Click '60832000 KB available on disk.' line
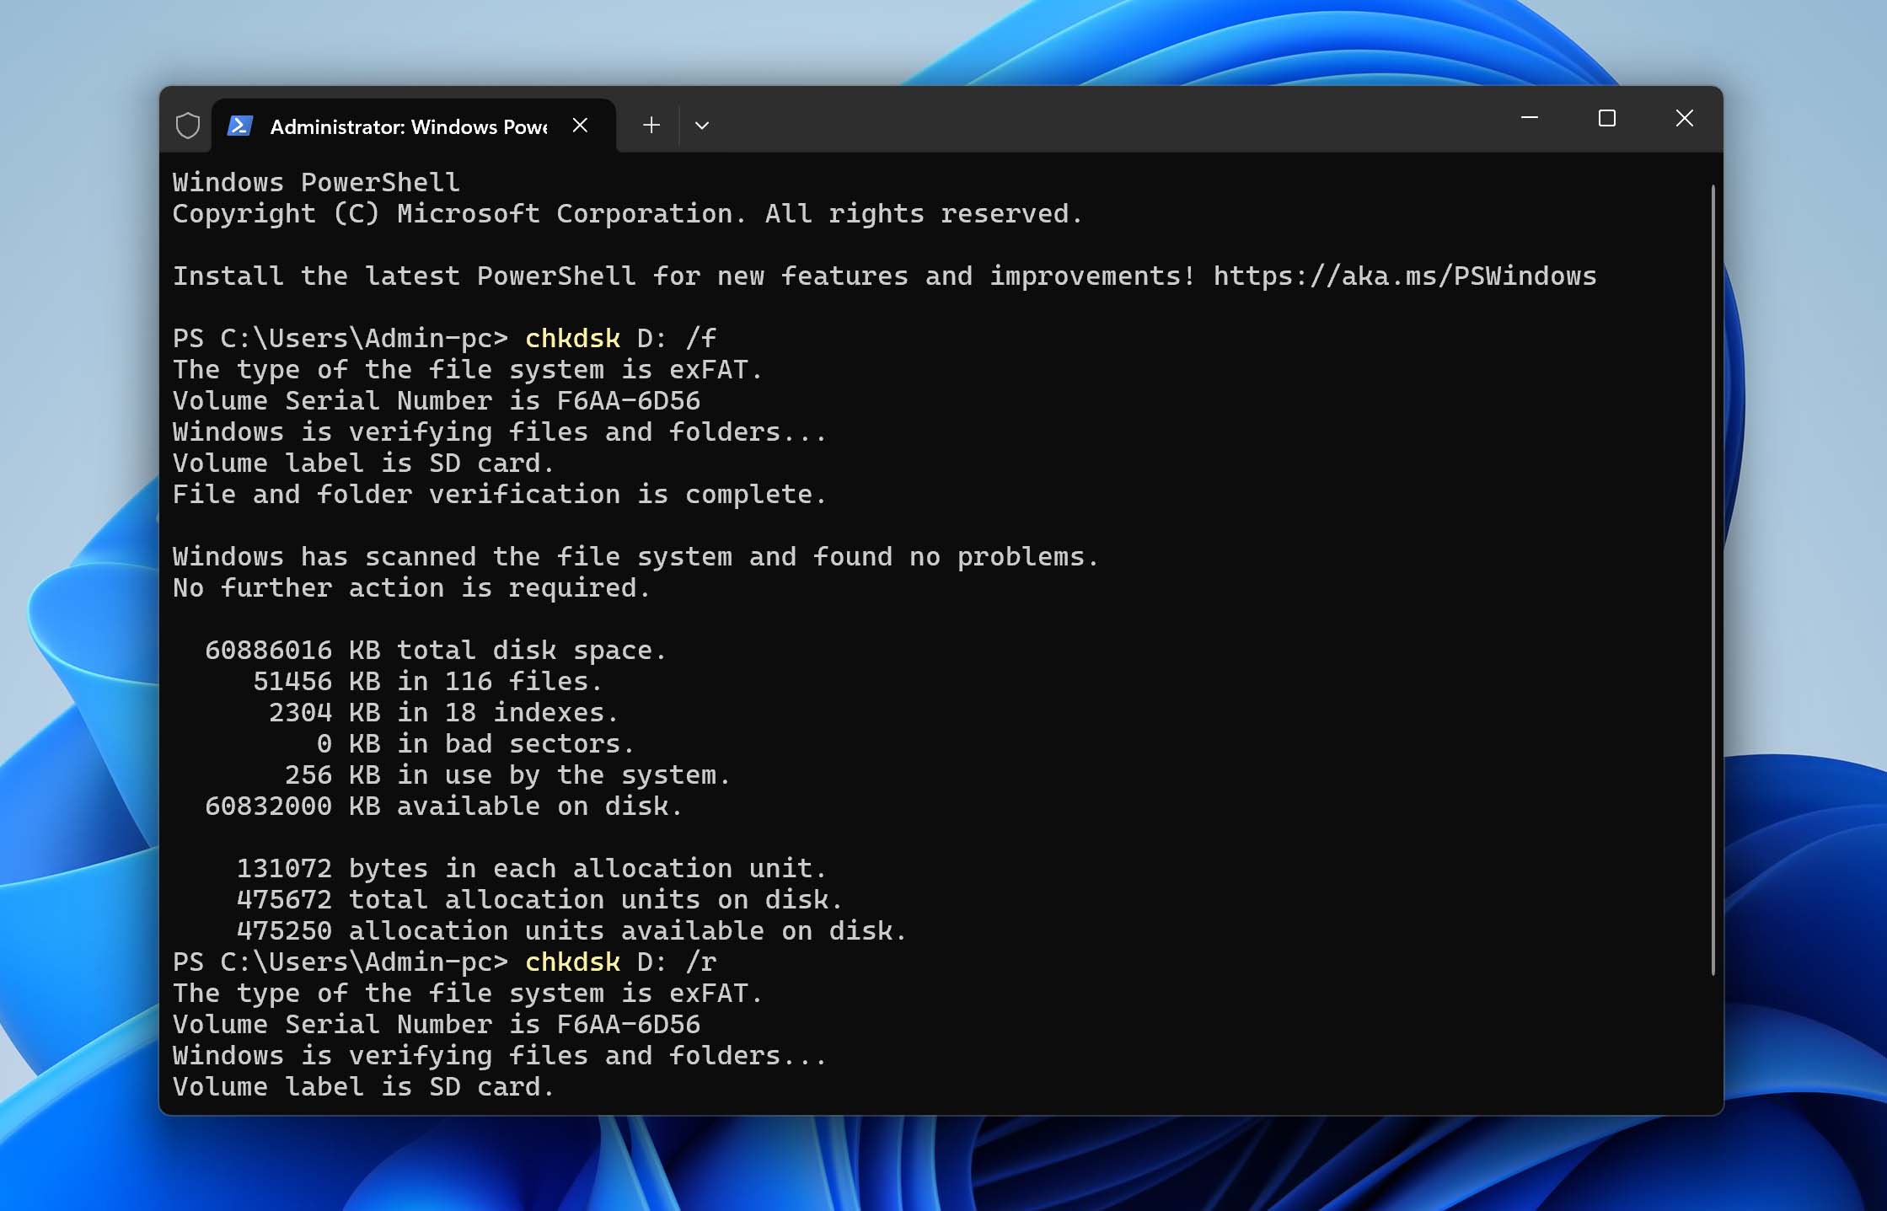Viewport: 1887px width, 1211px height. tap(443, 806)
